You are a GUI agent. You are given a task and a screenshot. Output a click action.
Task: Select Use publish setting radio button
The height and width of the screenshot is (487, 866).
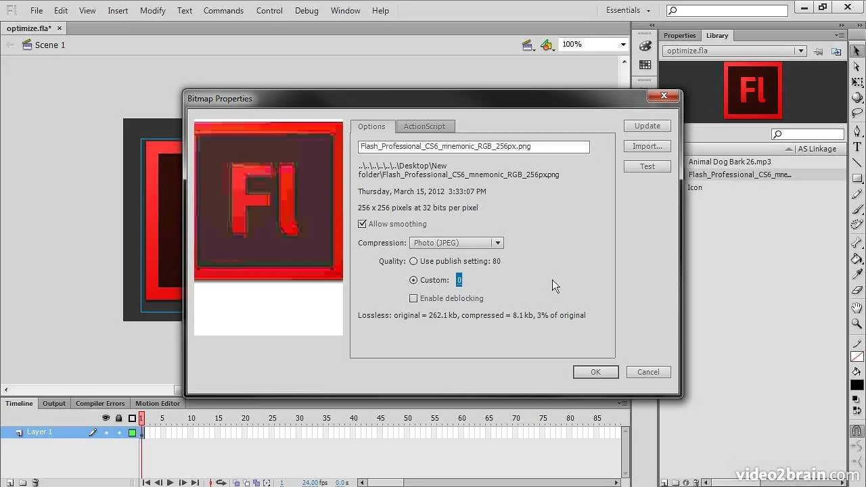point(413,261)
